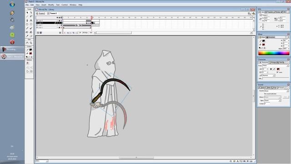Toggle the Snap to Objects magnet option
Image resolution: width=291 pixels, height=164 pixels.
click(x=27, y=63)
